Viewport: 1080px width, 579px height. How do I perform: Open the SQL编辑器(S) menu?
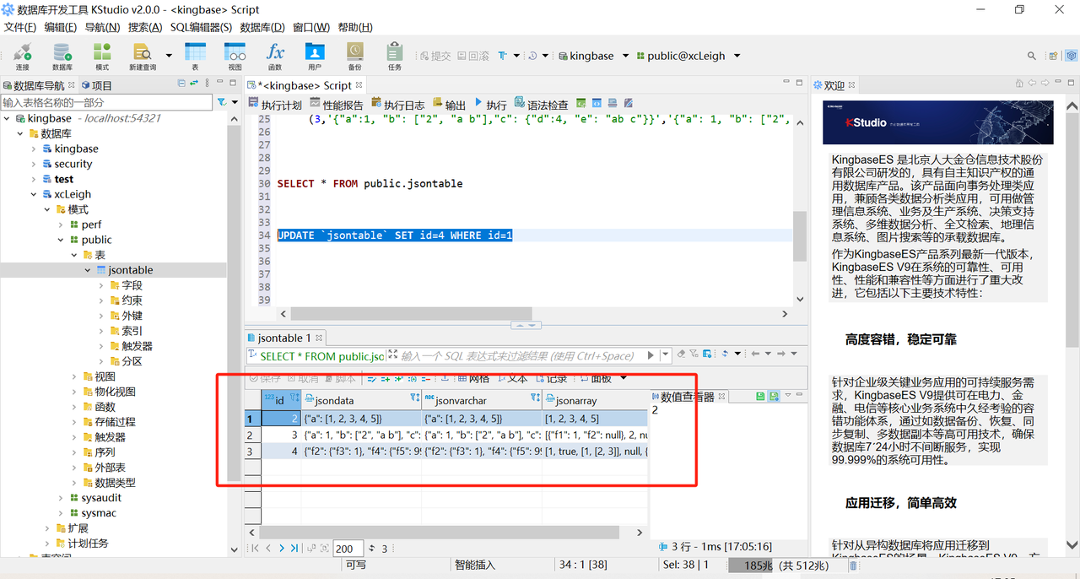[201, 27]
